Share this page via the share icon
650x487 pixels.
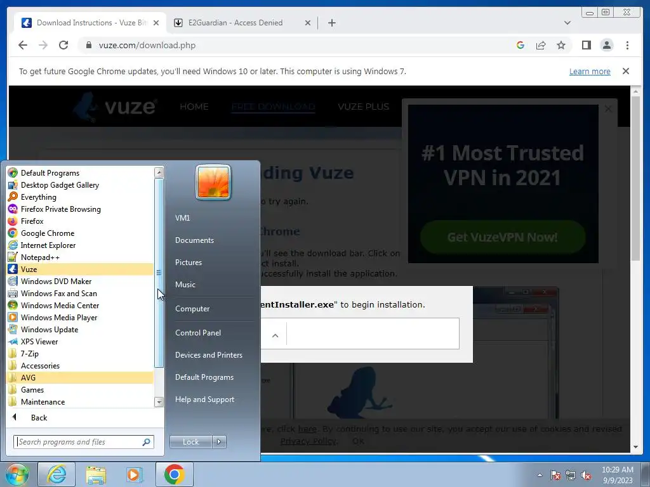(541, 45)
